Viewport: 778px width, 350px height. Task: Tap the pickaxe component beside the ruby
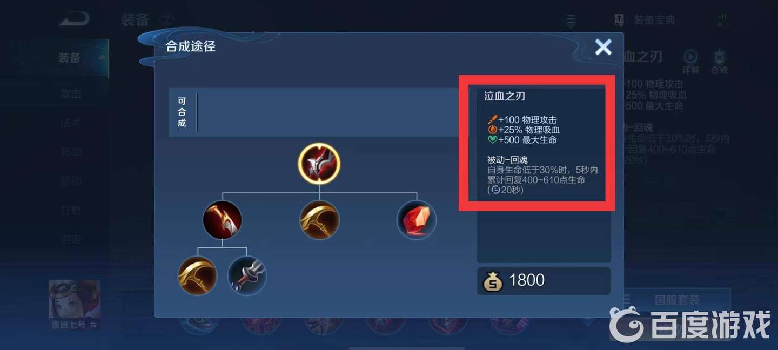coord(319,220)
